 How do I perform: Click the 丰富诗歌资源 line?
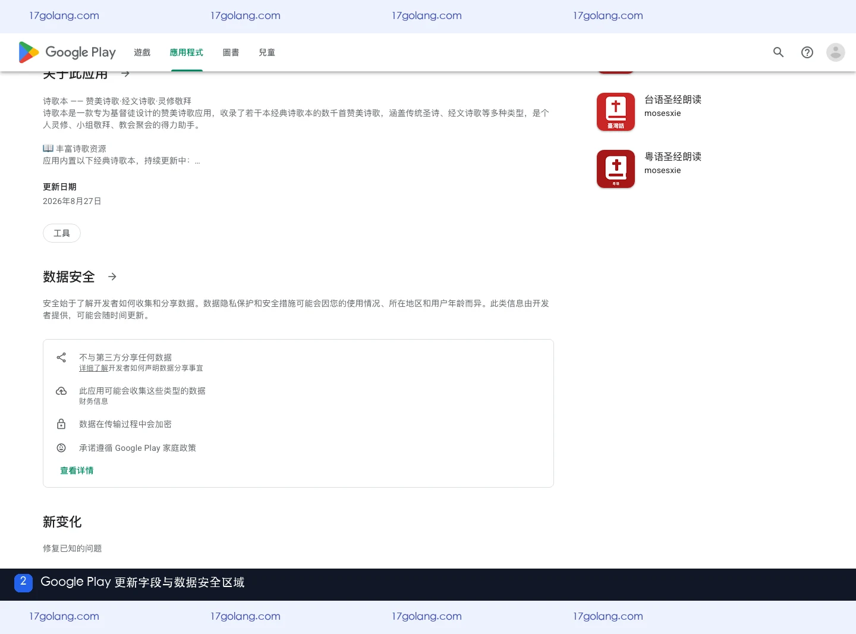(74, 149)
